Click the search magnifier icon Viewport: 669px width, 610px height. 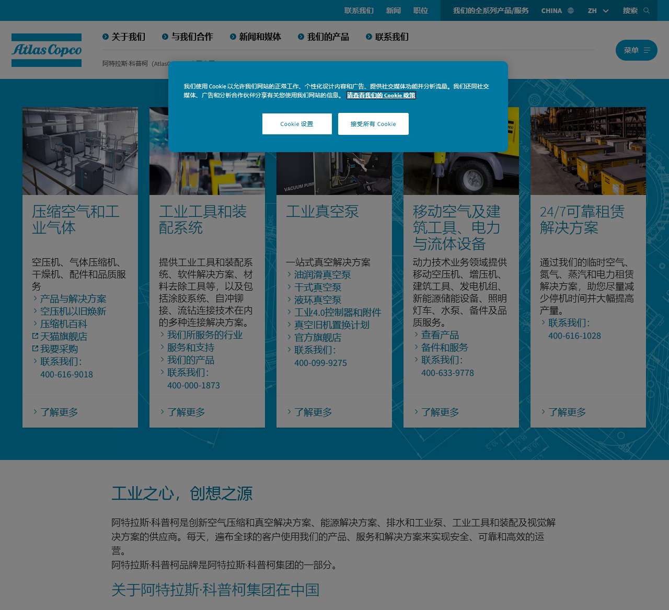647,10
